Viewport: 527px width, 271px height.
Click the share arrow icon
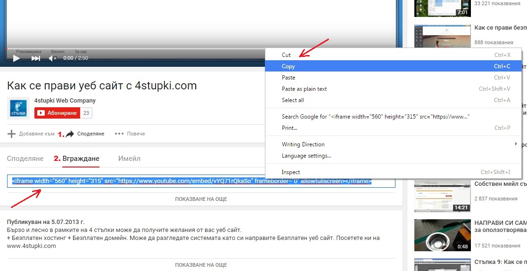[x=70, y=134]
